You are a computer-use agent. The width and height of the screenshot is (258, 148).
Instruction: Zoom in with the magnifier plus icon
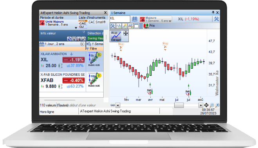217,105
